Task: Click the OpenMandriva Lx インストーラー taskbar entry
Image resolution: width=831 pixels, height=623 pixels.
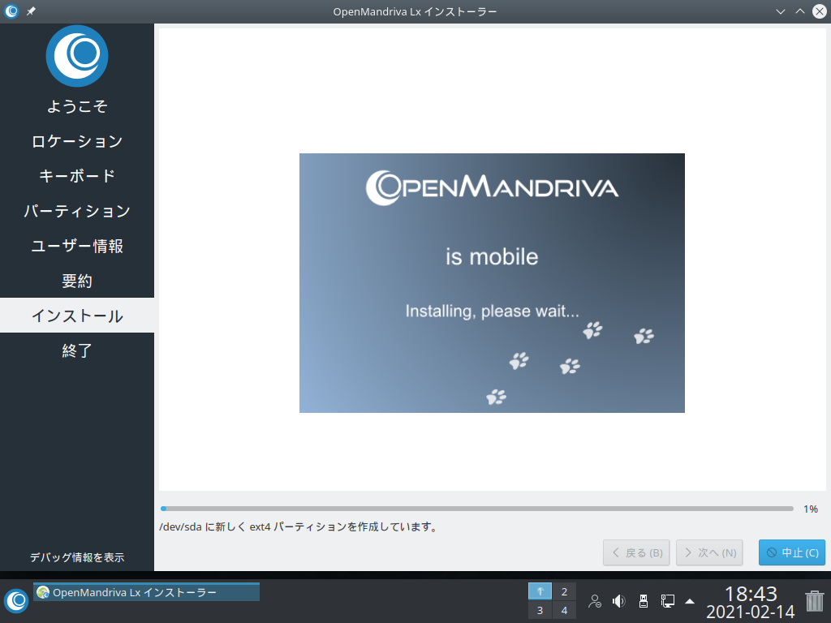Action: click(x=146, y=592)
